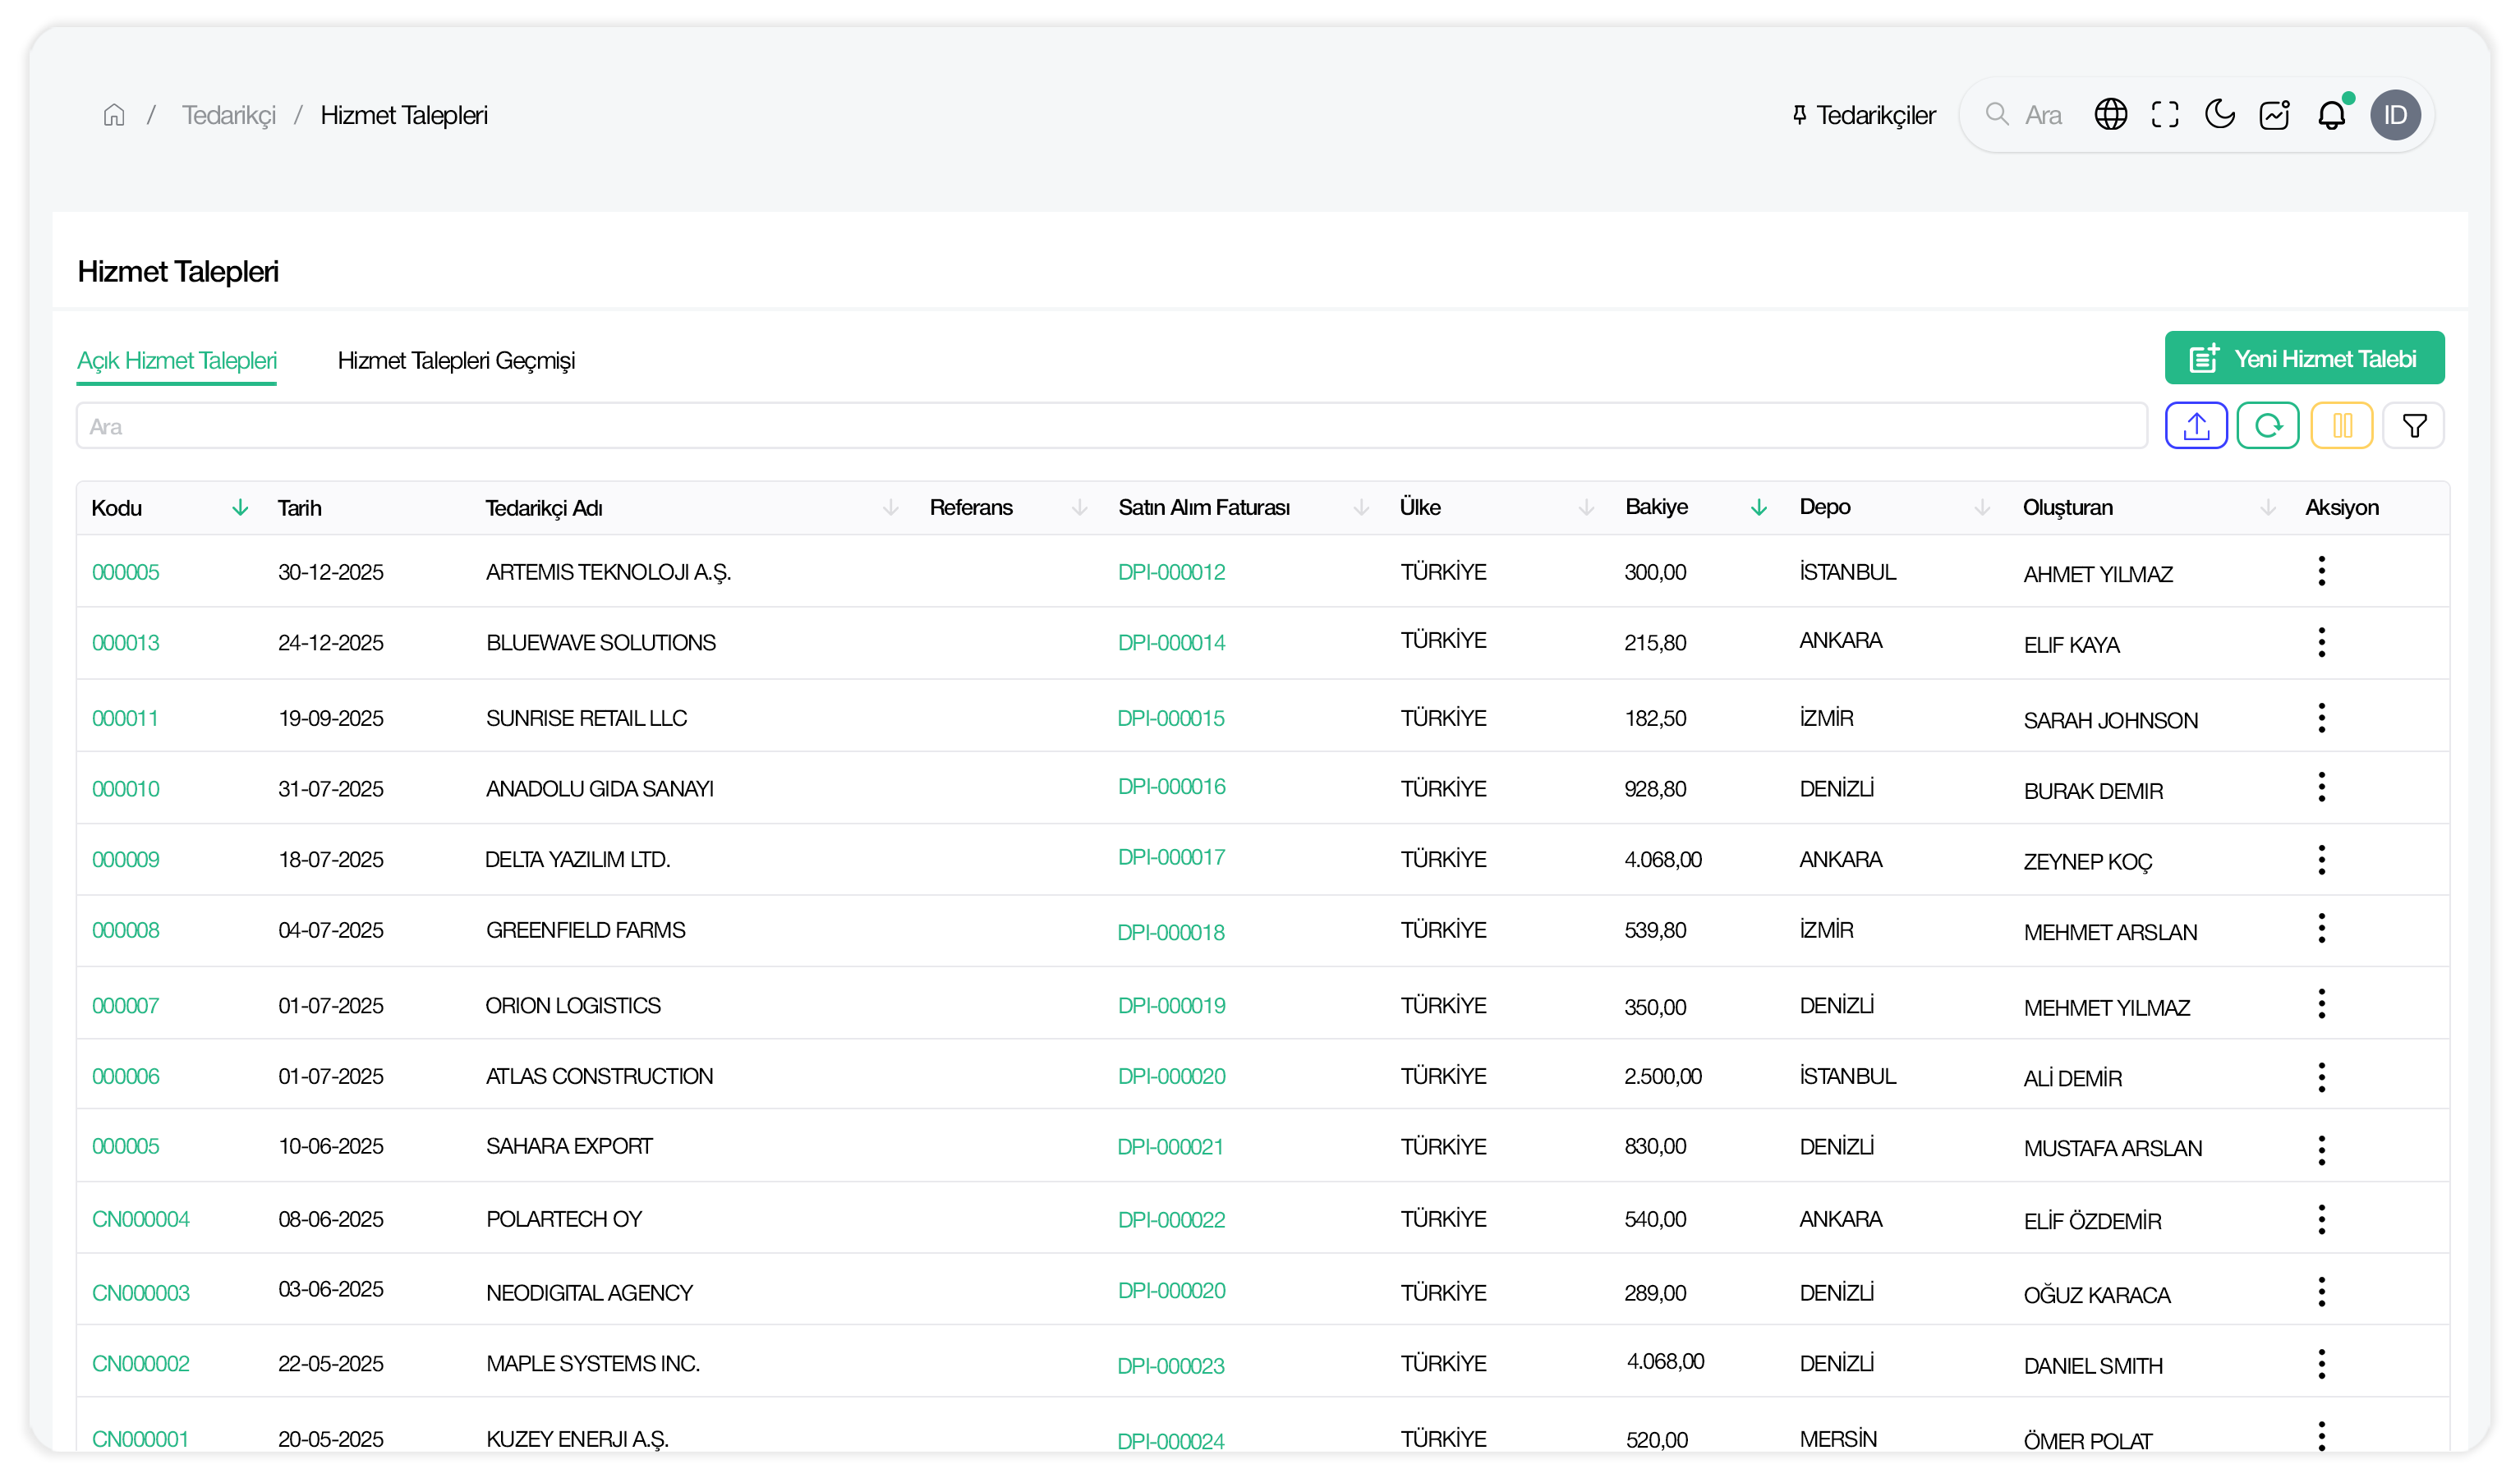
Task: Open action menu for BLUEWAVE SOLUTIONS row
Action: click(2322, 643)
